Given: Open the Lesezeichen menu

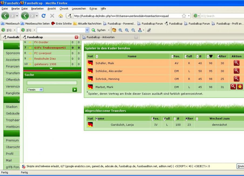Looking at the screenshot, I should [79, 9].
